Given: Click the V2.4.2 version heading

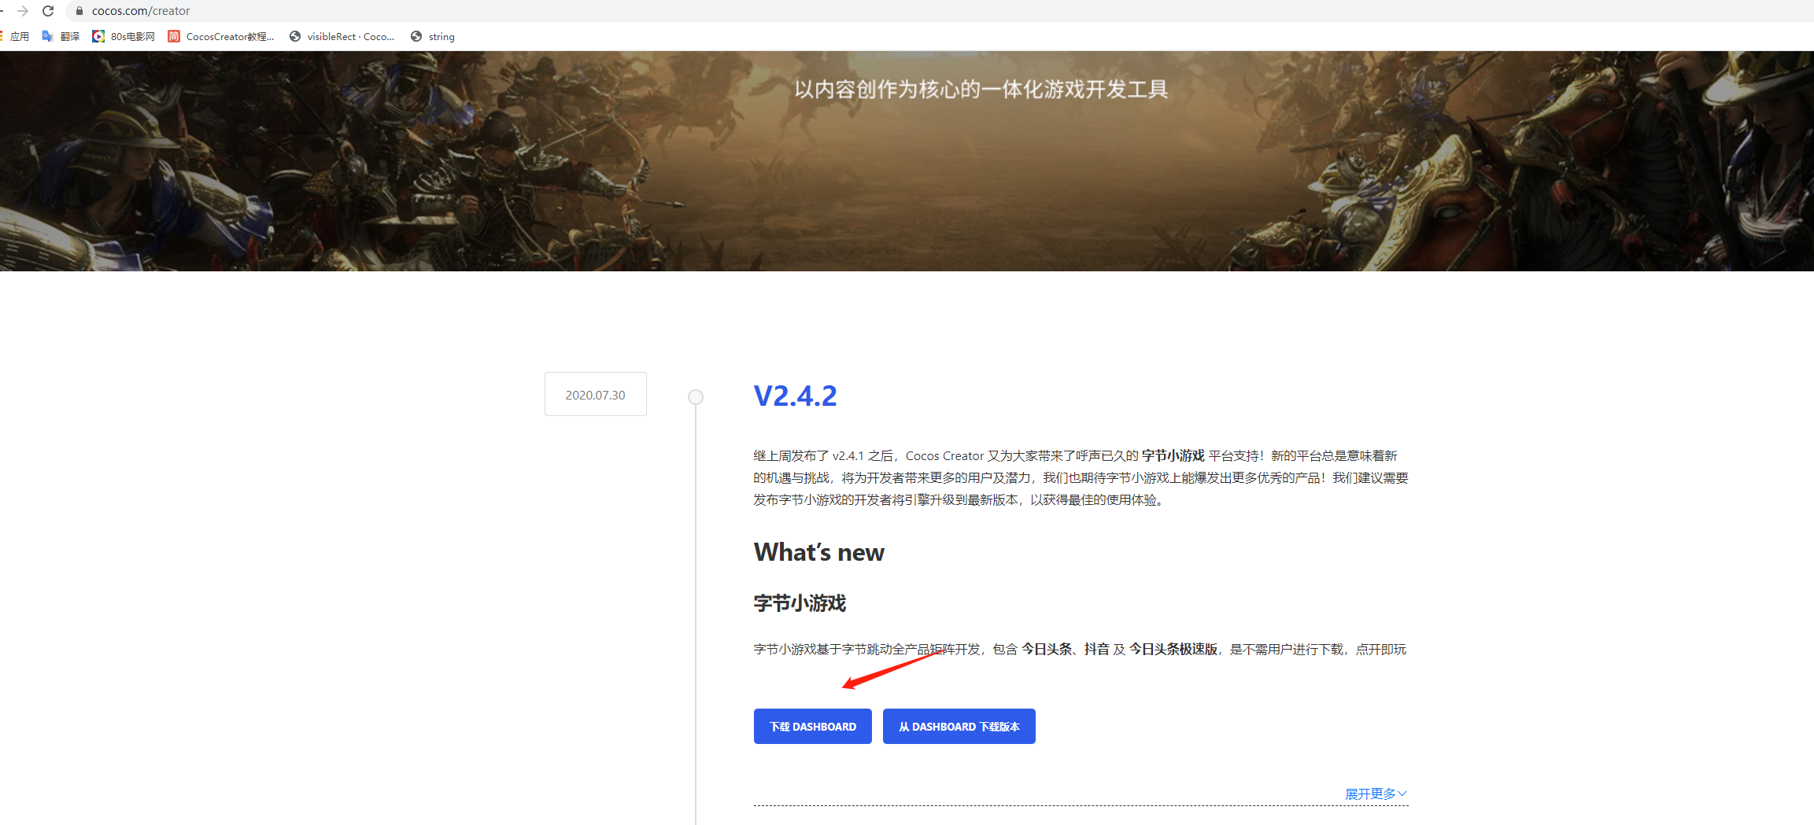Looking at the screenshot, I should click(795, 396).
